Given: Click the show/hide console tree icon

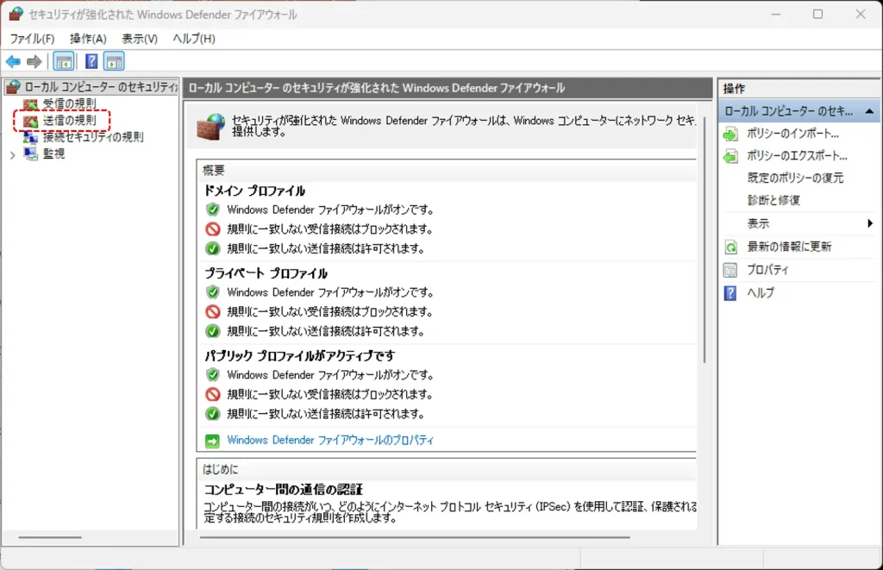Looking at the screenshot, I should (x=63, y=61).
